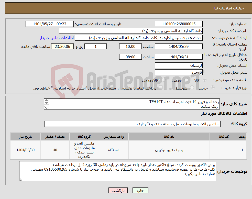Click the ردیف column header

(x=242, y=137)
